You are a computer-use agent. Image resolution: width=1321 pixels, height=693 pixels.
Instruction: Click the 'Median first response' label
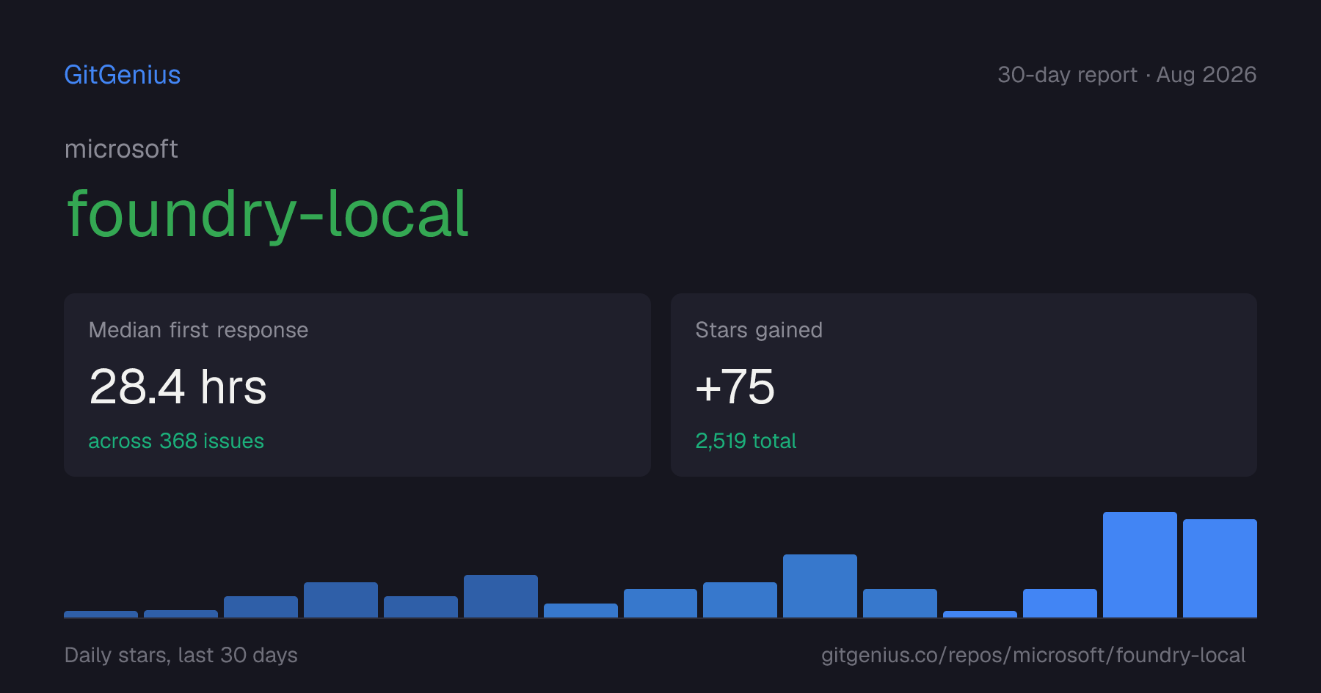coord(198,330)
